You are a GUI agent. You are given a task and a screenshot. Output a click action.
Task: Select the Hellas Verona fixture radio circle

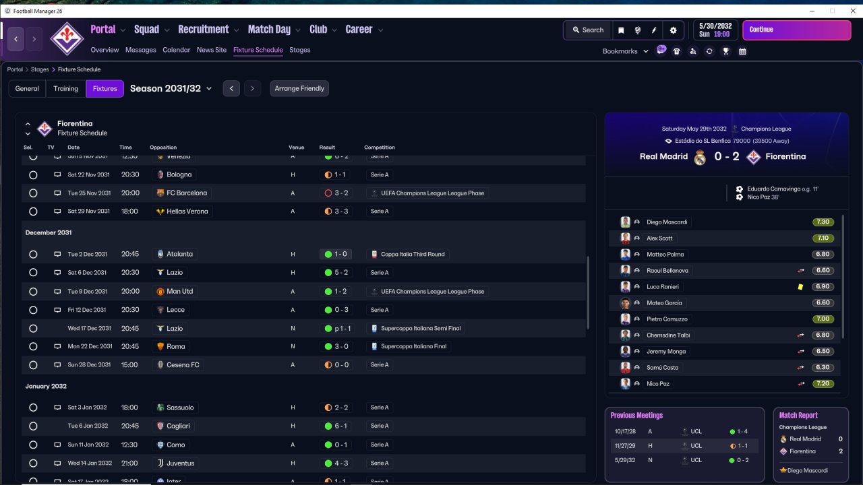click(x=33, y=212)
